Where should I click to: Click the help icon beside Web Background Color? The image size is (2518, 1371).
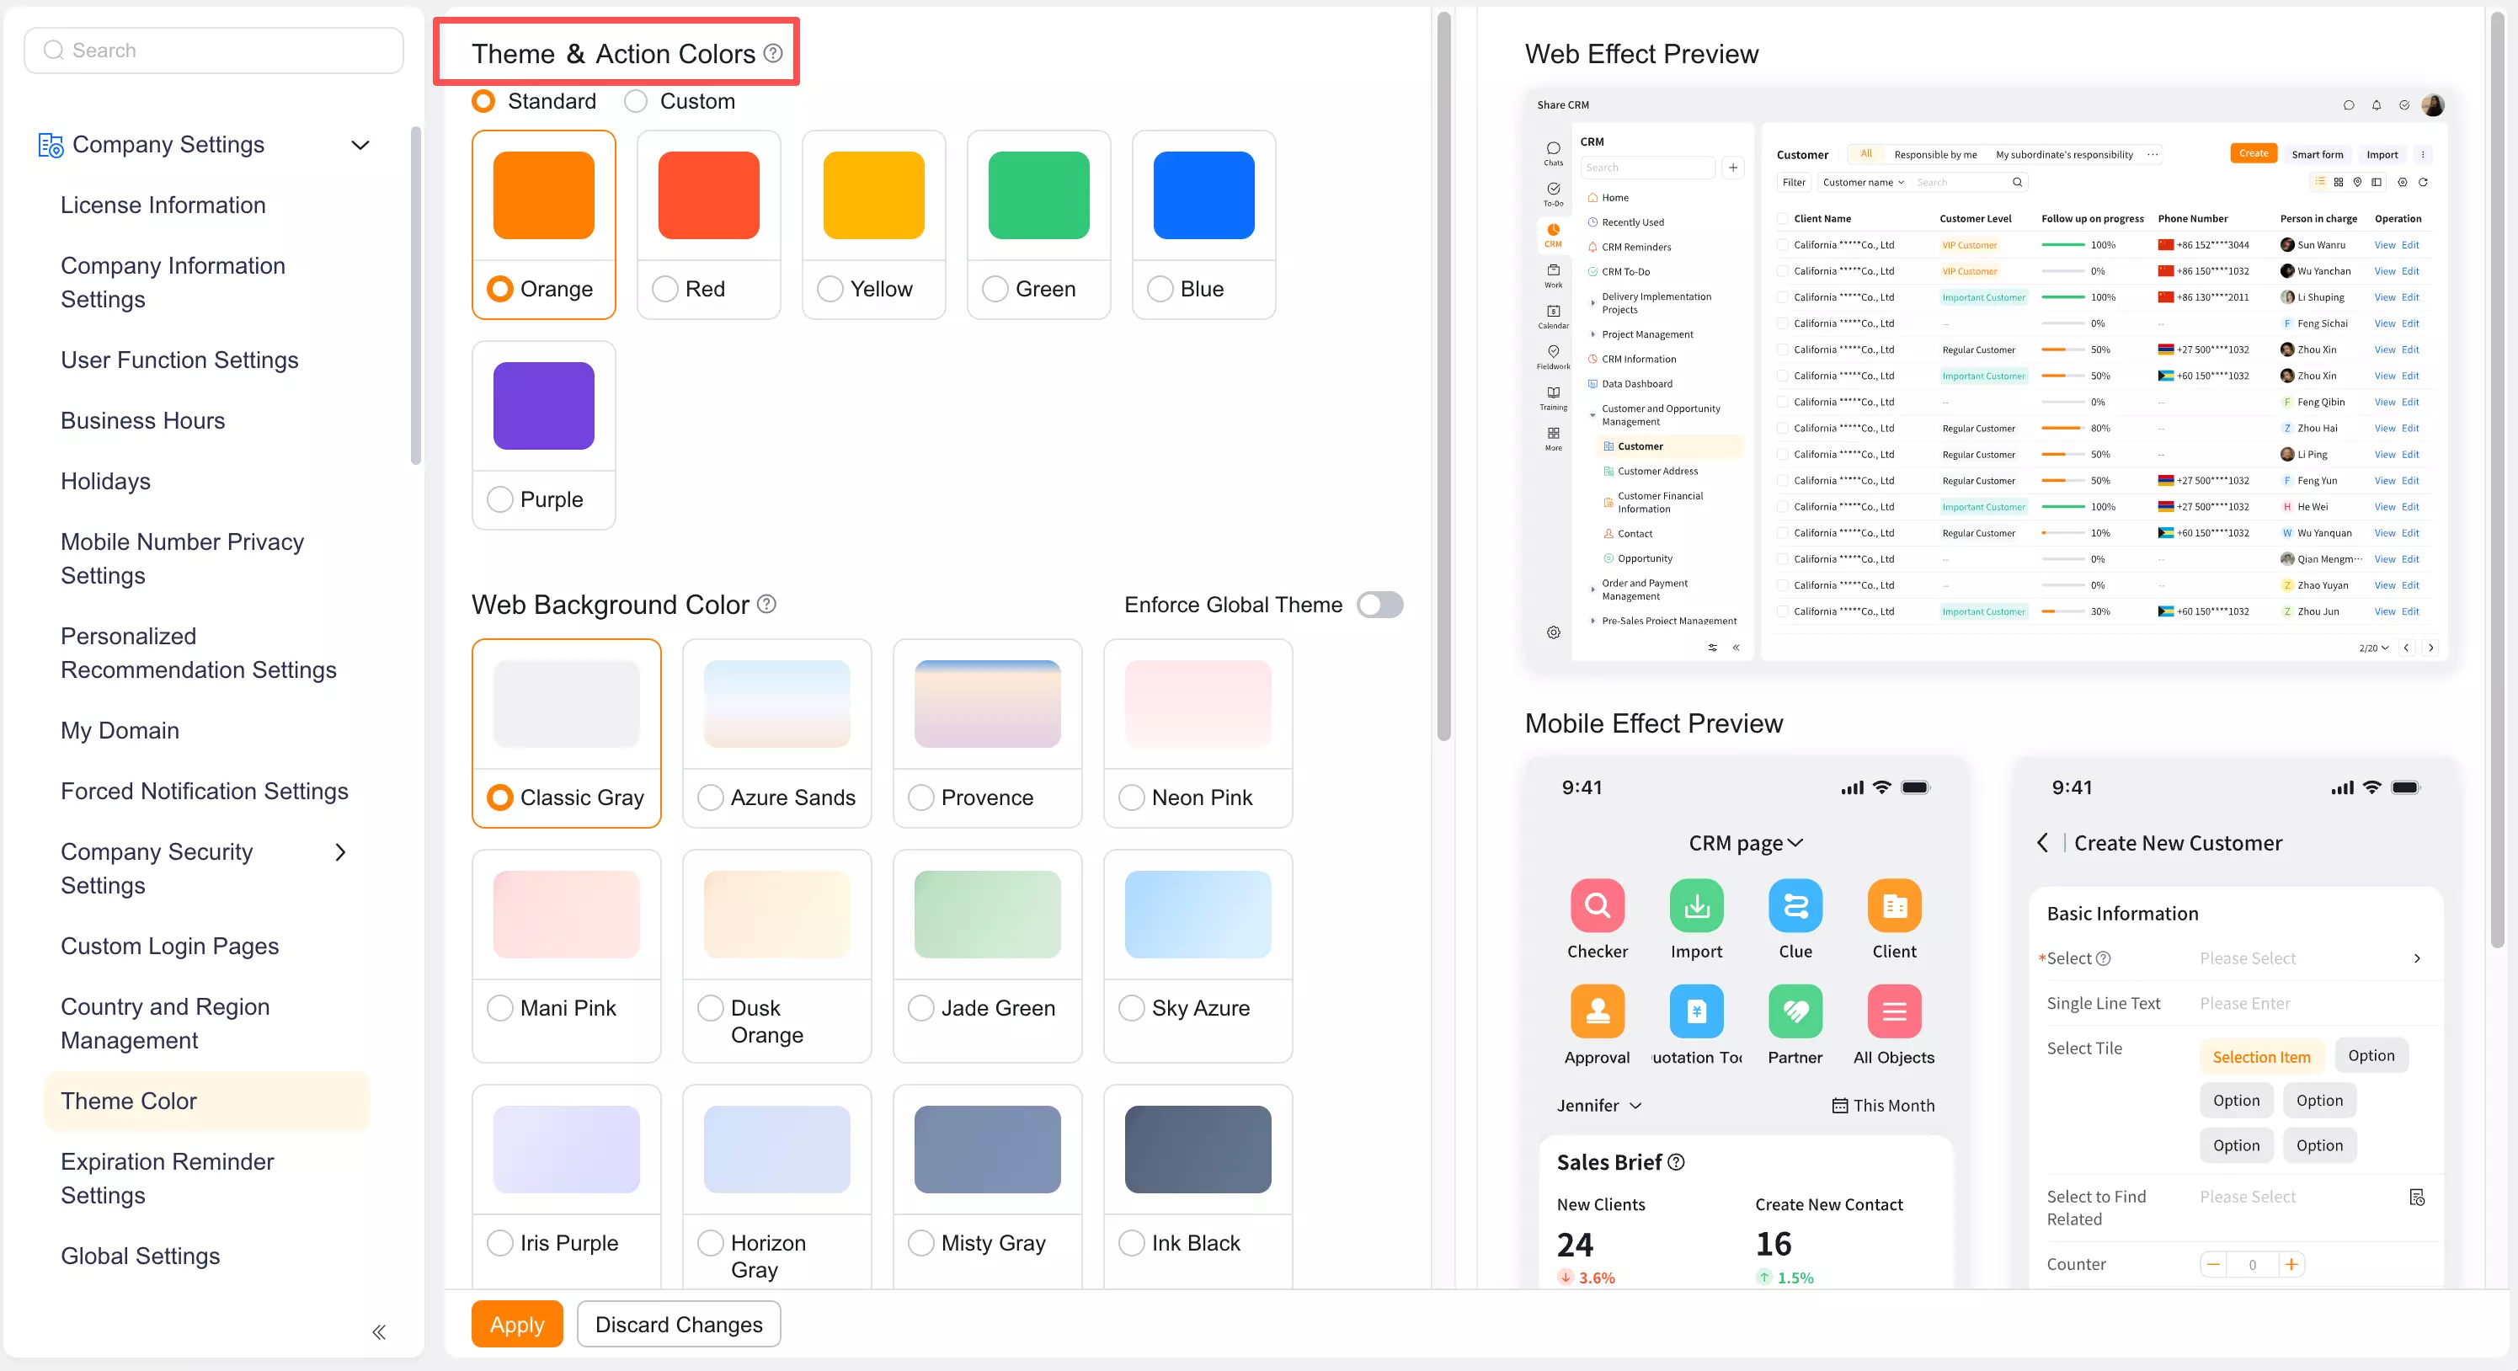click(766, 604)
